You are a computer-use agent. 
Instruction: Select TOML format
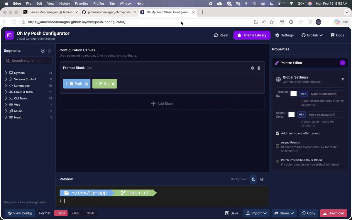click(x=90, y=213)
